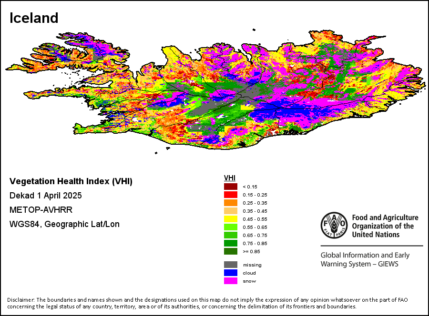Click the >= 0.85 legend label
This screenshot has height=316, width=429.
pyautogui.click(x=251, y=252)
